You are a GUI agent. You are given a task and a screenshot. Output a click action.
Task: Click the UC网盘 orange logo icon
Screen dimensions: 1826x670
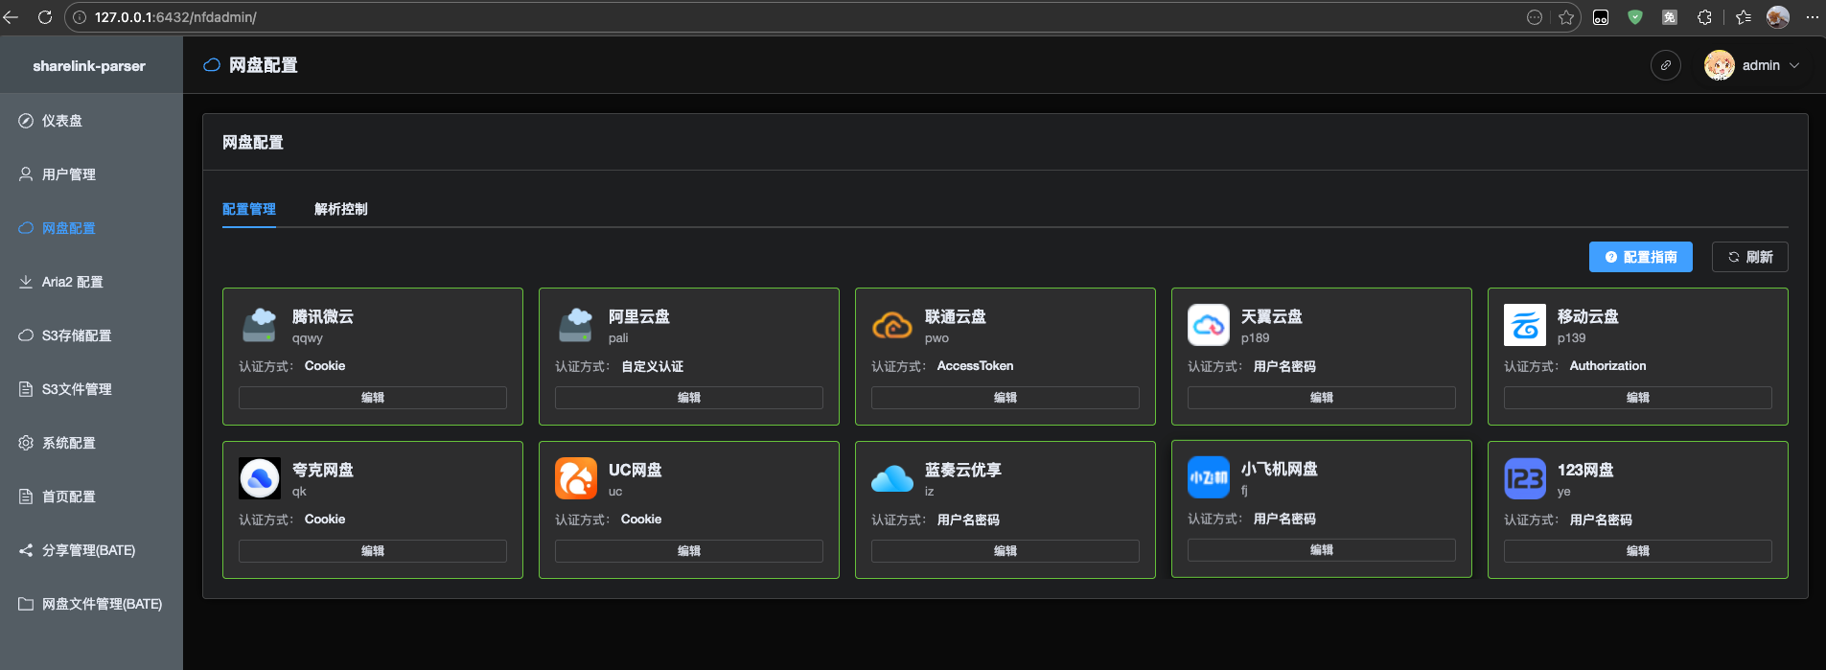575,478
